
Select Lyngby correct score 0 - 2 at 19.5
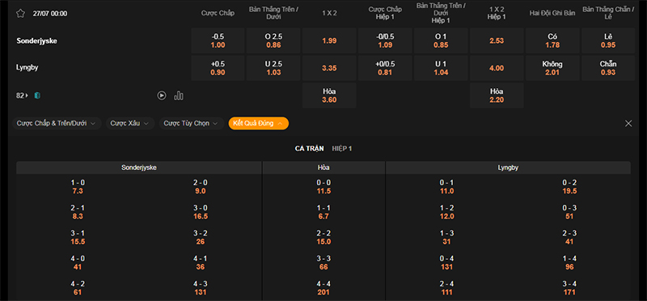pos(569,187)
